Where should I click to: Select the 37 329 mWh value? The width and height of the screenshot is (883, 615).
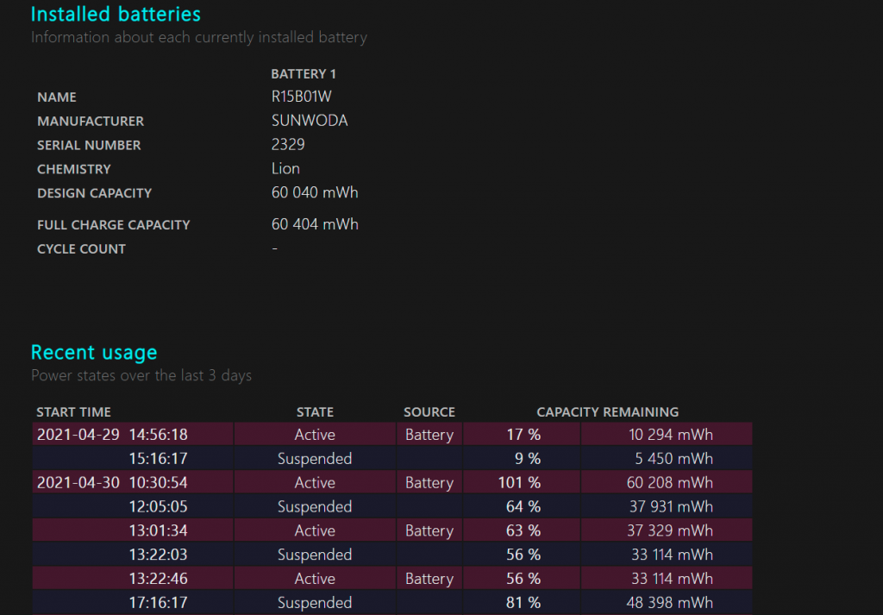tap(670, 530)
